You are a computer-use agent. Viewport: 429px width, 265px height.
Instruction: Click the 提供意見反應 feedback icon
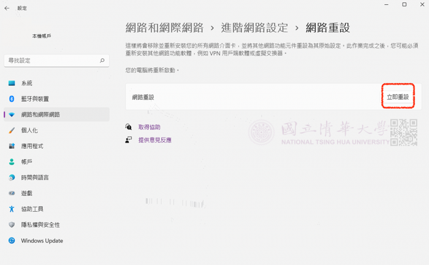[129, 140]
